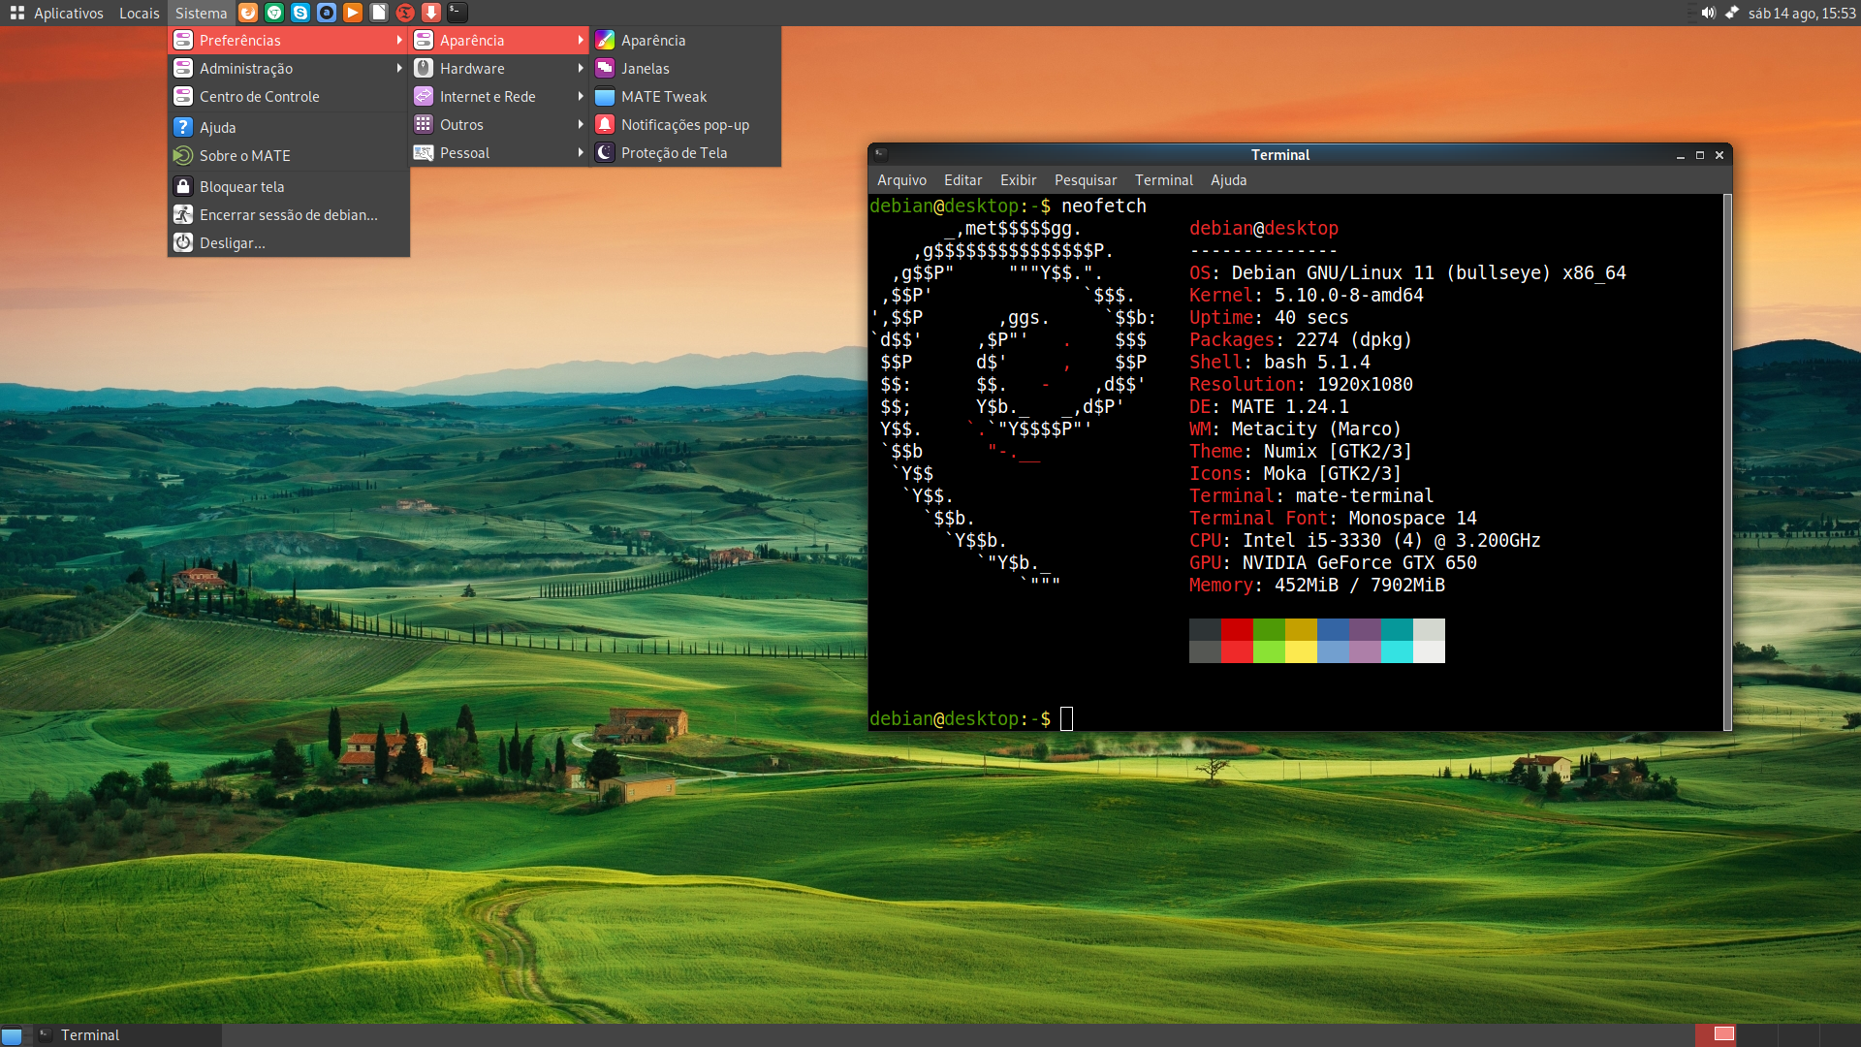Open the green Chromium launcher icon
The height and width of the screenshot is (1047, 1861).
(274, 13)
